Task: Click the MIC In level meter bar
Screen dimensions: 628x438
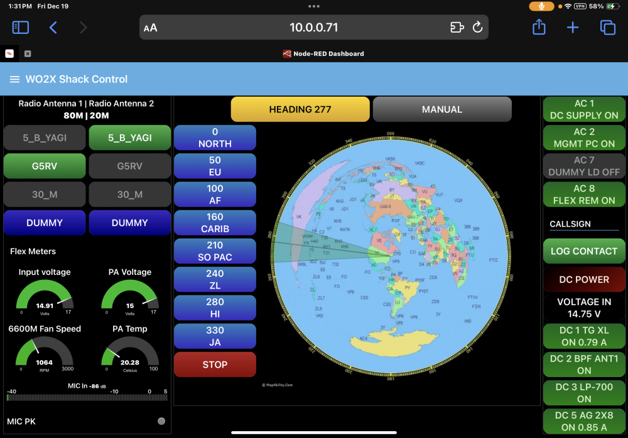Action: point(87,398)
